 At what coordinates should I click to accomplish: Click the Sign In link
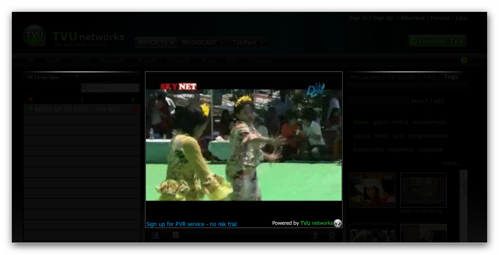(x=358, y=18)
